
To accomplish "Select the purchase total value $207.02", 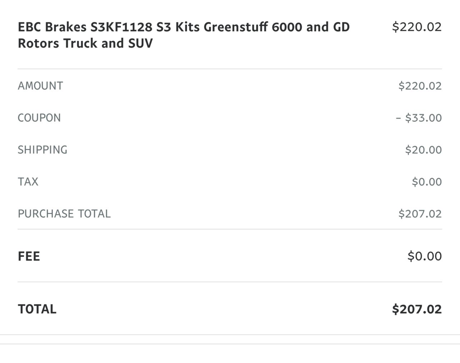I will [x=420, y=214].
